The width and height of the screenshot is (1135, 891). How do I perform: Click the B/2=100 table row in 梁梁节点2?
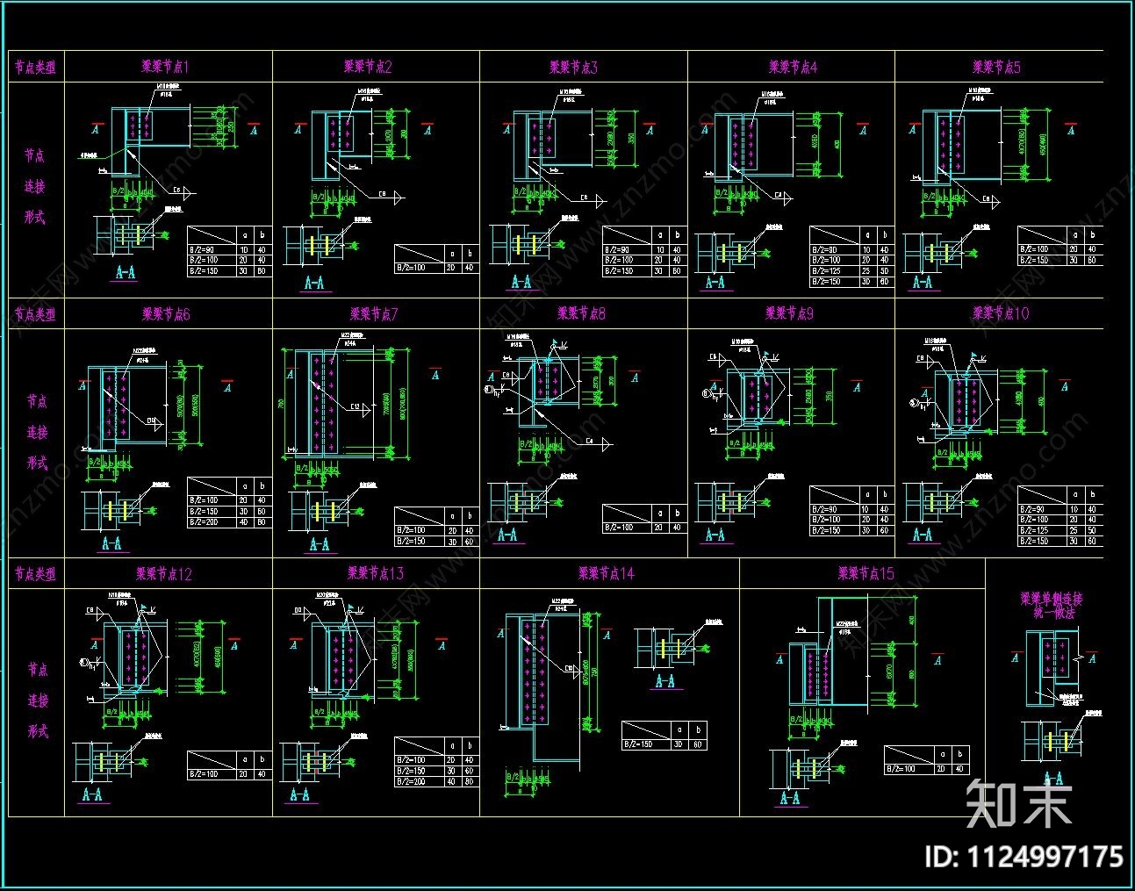[x=436, y=267]
